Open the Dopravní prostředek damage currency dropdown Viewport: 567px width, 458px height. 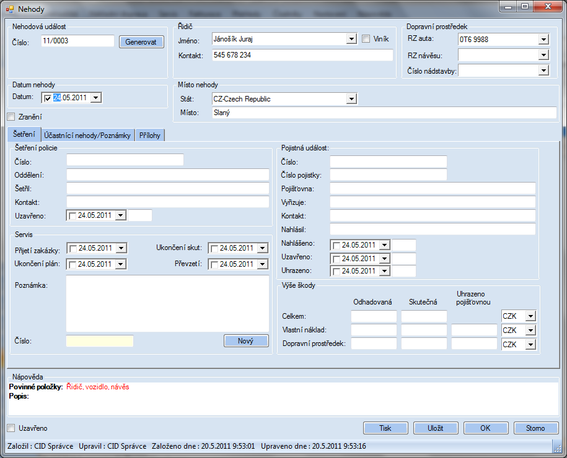(530, 345)
